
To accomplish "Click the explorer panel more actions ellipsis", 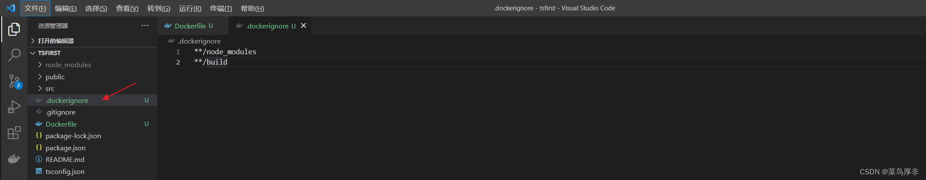I will click(x=145, y=26).
